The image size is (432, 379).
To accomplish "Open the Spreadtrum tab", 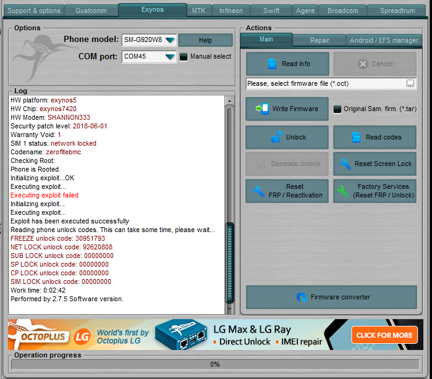I will click(397, 10).
